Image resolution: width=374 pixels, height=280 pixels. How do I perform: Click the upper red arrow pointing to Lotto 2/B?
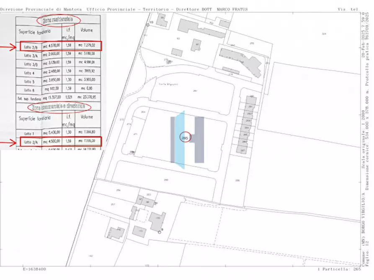click(x=8, y=47)
